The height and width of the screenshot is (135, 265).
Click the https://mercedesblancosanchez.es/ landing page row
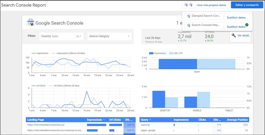click(46, 125)
